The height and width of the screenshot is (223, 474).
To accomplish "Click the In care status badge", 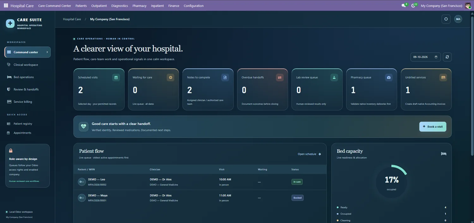I will point(297,182).
